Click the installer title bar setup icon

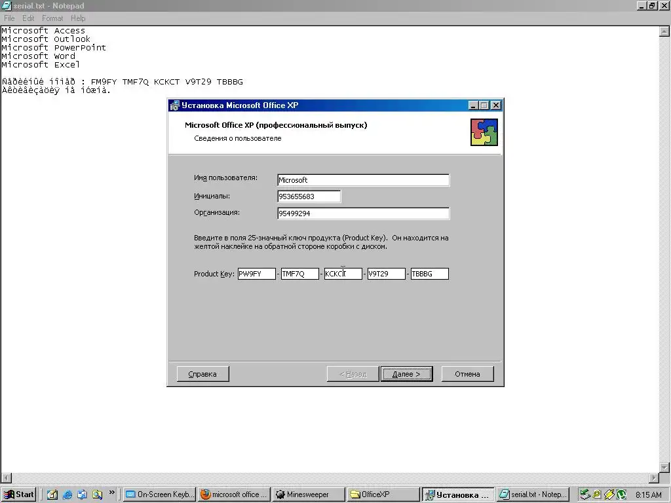(174, 105)
